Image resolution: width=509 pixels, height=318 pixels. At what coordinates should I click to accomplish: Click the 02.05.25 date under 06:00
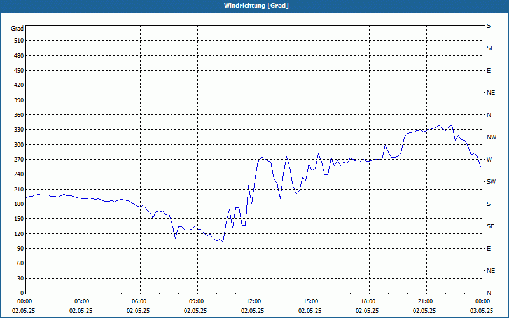[x=138, y=310]
